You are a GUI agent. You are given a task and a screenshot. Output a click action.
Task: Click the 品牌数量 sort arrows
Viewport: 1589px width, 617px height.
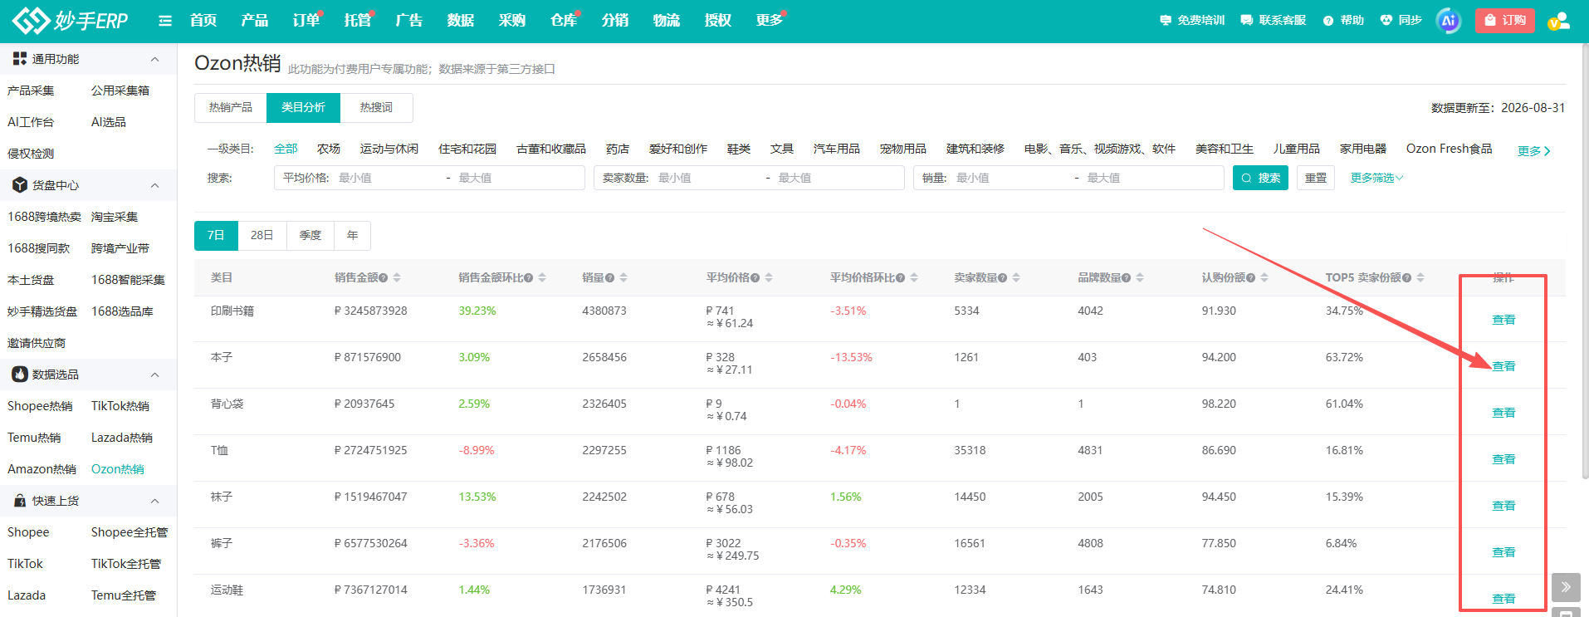point(1140,277)
